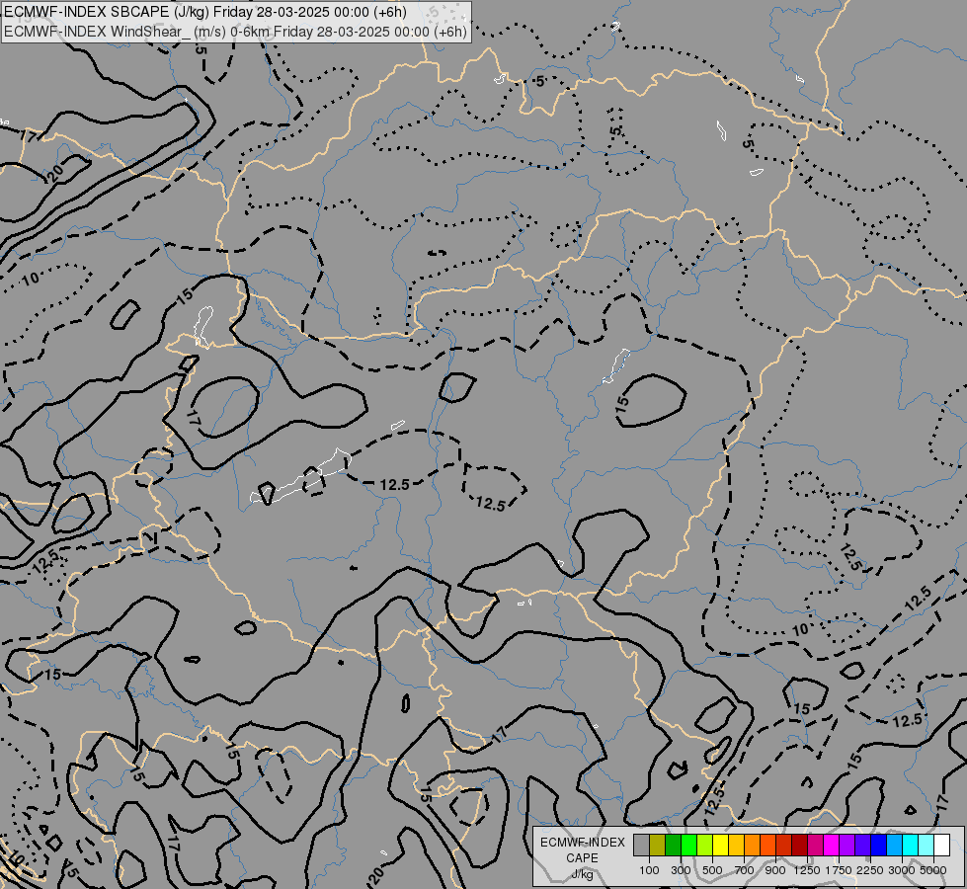Click the legend value 3000
Viewport: 967px width, 889px height.
click(902, 870)
